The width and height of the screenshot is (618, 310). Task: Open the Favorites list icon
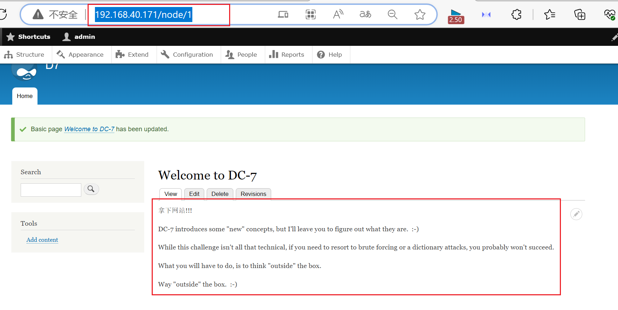click(550, 14)
